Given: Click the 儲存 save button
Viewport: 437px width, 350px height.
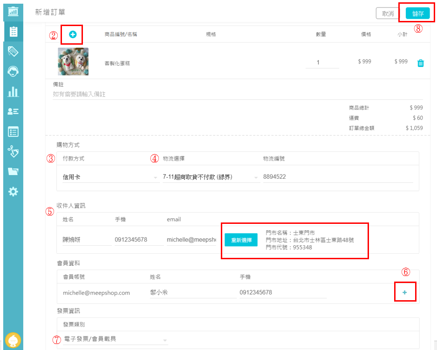Looking at the screenshot, I should 417,13.
